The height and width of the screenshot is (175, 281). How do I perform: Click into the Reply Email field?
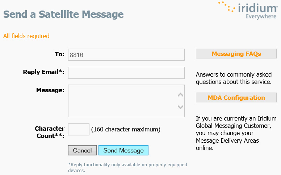[126, 73]
